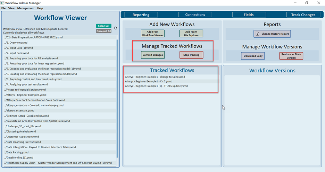The width and height of the screenshot is (325, 172).
Task: Open the File menu
Action: [3, 8]
